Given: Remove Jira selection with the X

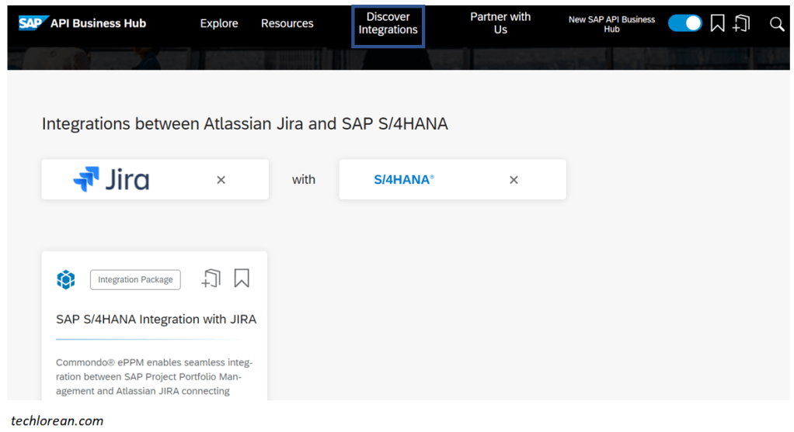Looking at the screenshot, I should [x=221, y=180].
